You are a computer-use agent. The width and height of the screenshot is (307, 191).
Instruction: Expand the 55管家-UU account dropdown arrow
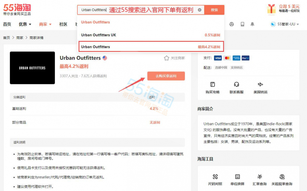(298, 24)
